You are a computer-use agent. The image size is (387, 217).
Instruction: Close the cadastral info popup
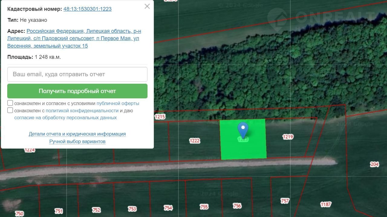point(147,6)
